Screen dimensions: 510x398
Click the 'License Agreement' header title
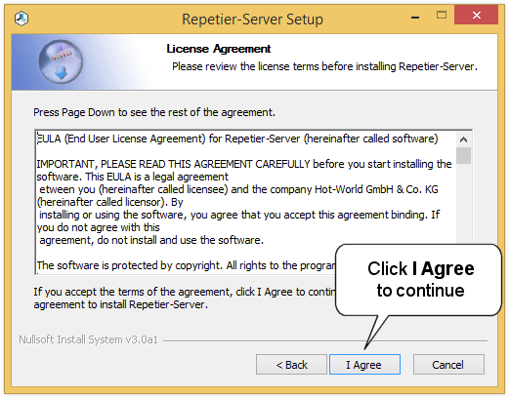pos(218,49)
